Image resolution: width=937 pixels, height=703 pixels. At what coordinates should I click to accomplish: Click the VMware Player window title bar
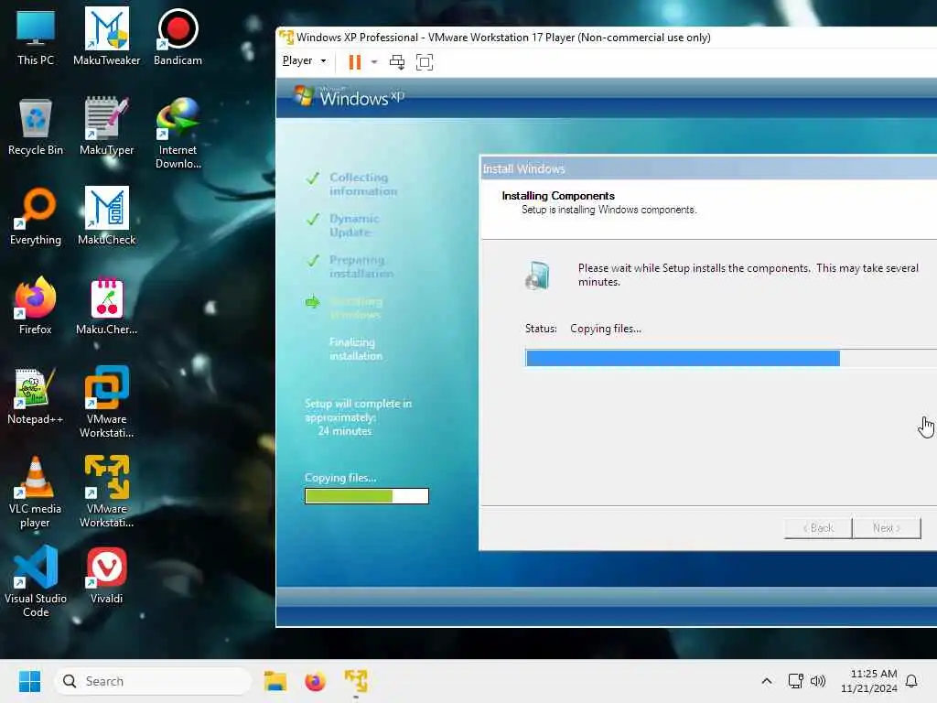[608, 37]
